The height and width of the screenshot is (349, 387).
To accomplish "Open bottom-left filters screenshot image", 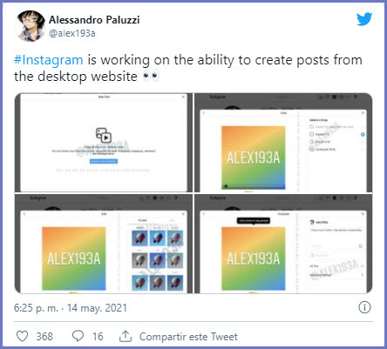I will tap(104, 244).
